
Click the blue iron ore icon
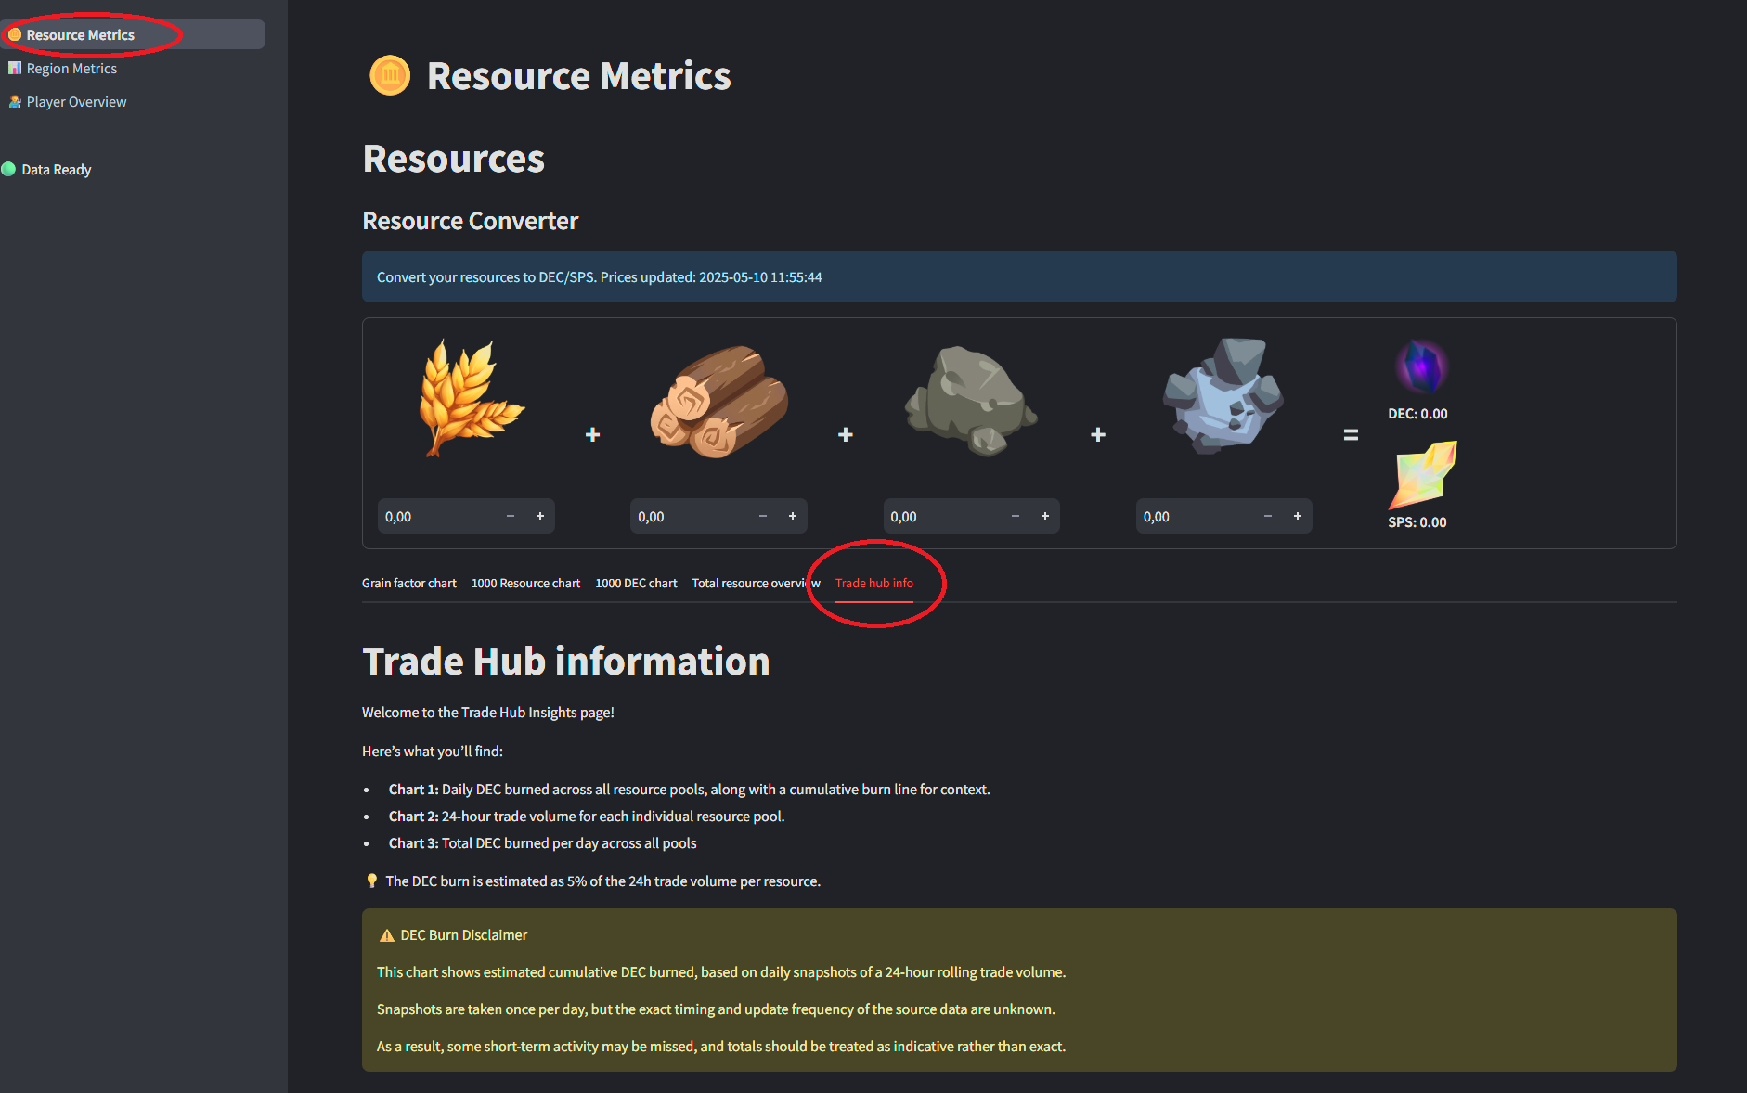(x=1223, y=395)
